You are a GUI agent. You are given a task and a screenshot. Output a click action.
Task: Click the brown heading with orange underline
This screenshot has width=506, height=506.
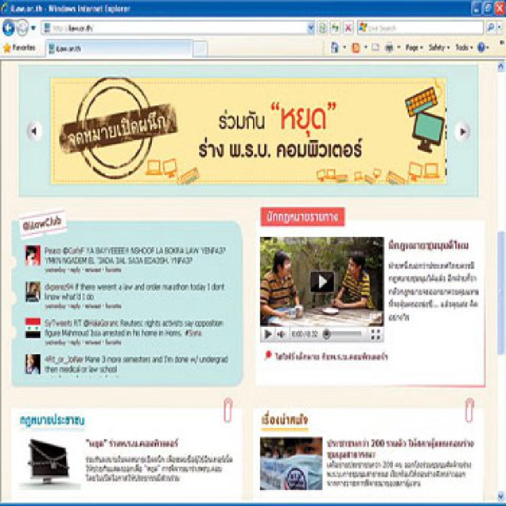(x=284, y=421)
